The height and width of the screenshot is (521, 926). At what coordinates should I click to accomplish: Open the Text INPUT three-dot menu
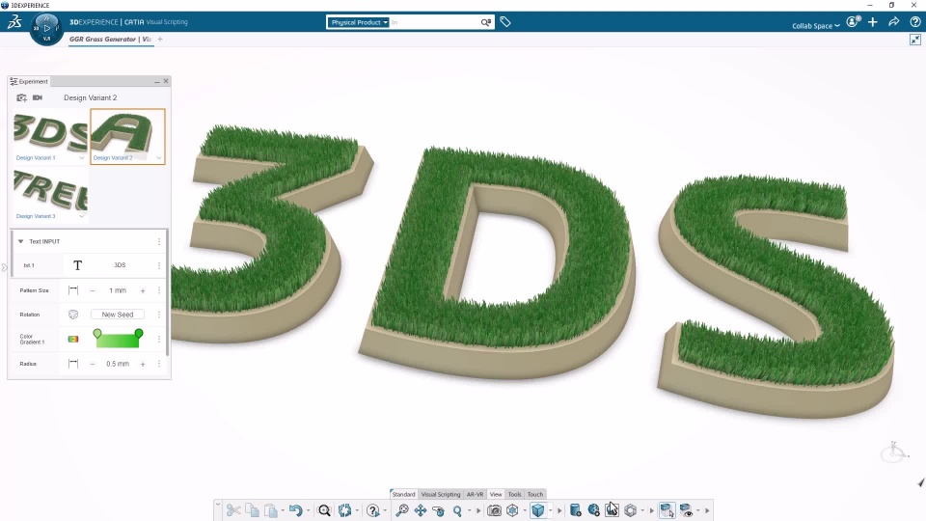[159, 241]
